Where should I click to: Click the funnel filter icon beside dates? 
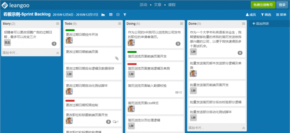125,15
